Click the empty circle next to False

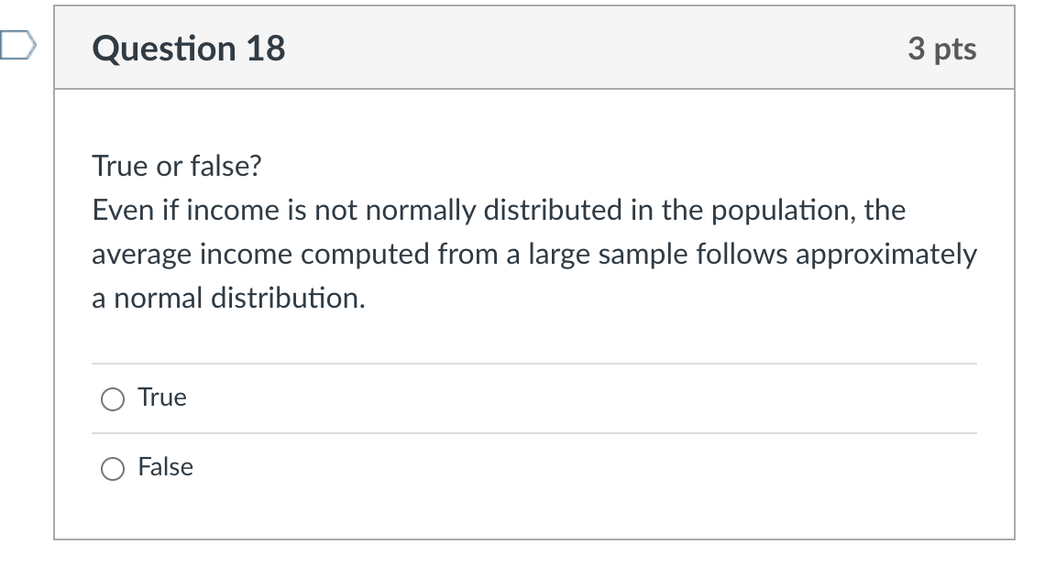click(112, 468)
